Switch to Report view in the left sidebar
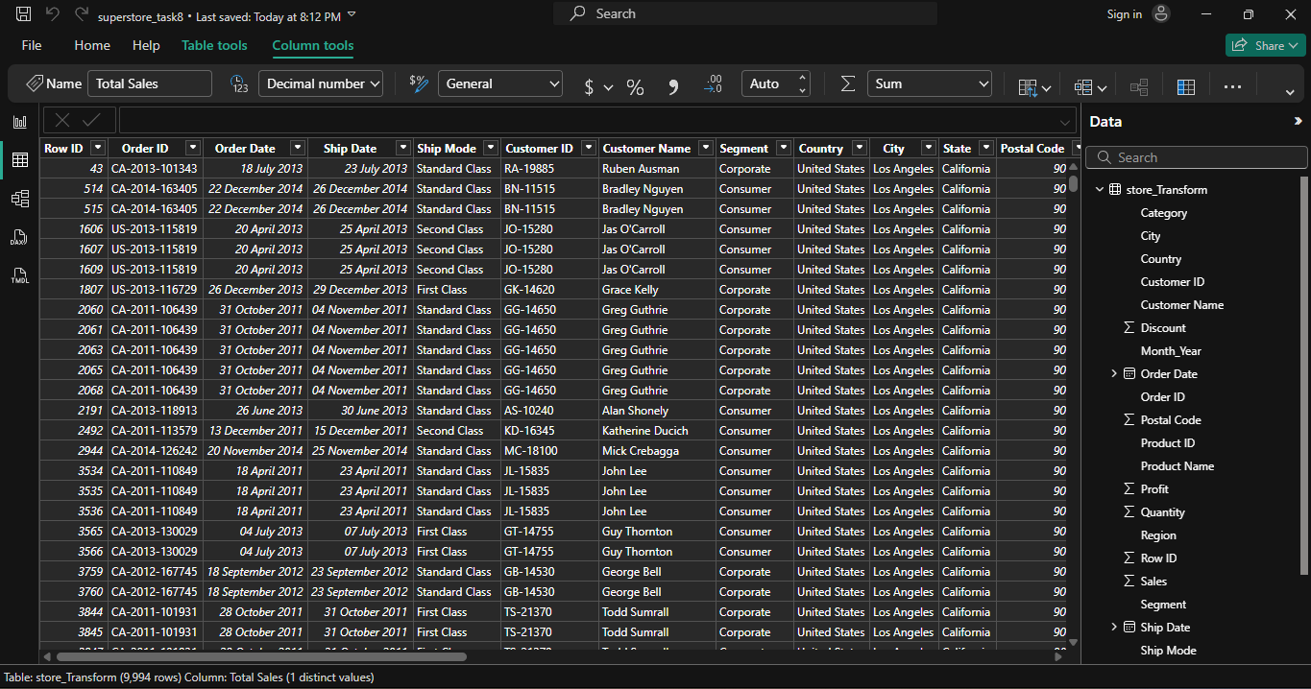Screen dimensions: 1311x689 [x=18, y=122]
